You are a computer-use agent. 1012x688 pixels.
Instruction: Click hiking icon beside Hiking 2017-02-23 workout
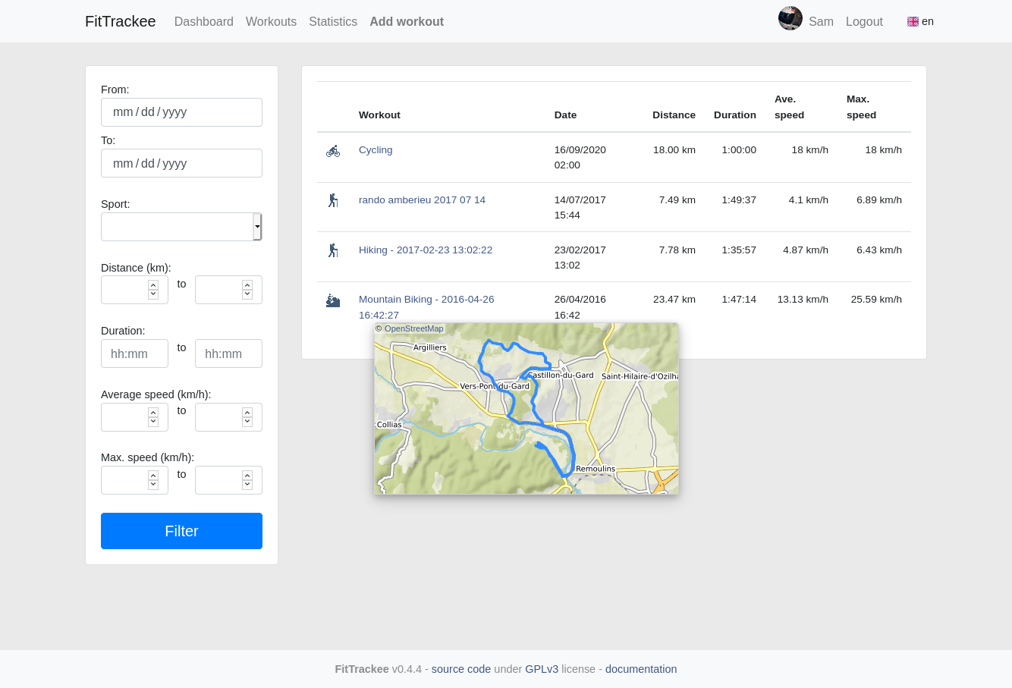333,250
